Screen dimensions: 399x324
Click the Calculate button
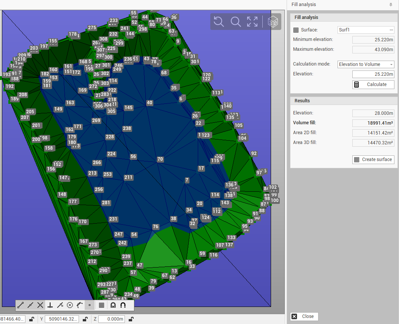point(373,85)
